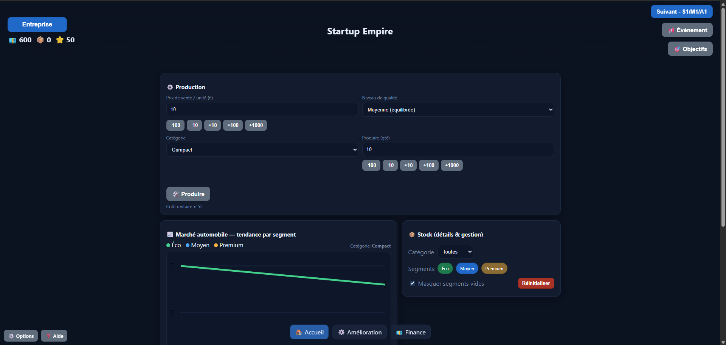Click the gear icon next to Production heading
The height and width of the screenshot is (345, 726).
[x=170, y=87]
